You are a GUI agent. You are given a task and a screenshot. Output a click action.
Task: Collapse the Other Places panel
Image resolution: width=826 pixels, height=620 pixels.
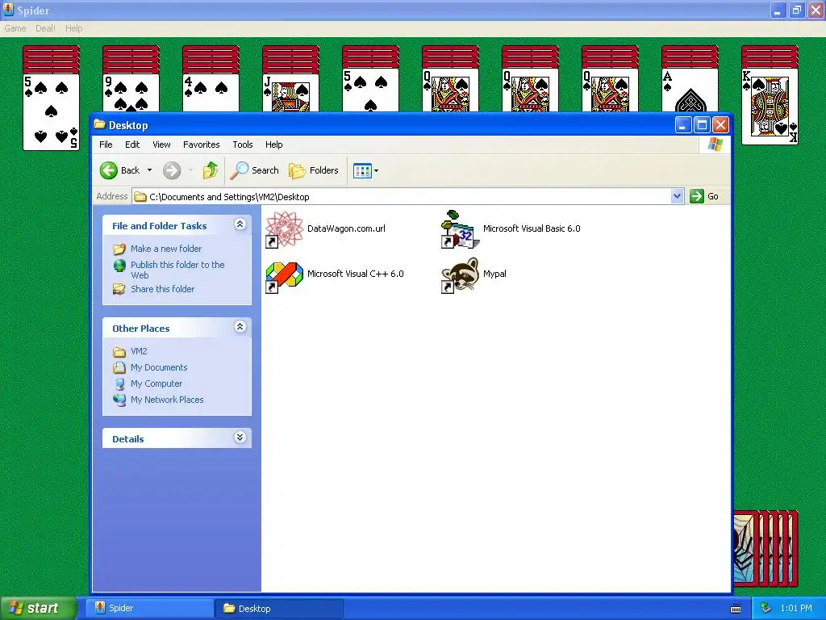point(240,328)
